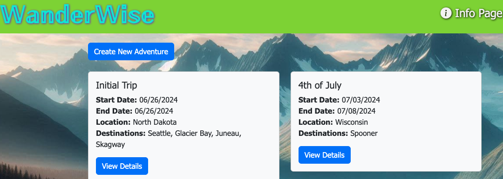Click the Create New Adventure button

point(131,51)
